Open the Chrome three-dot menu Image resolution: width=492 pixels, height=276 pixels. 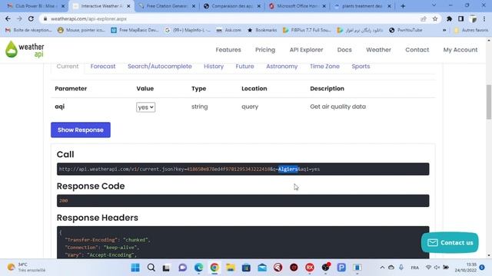[484, 18]
